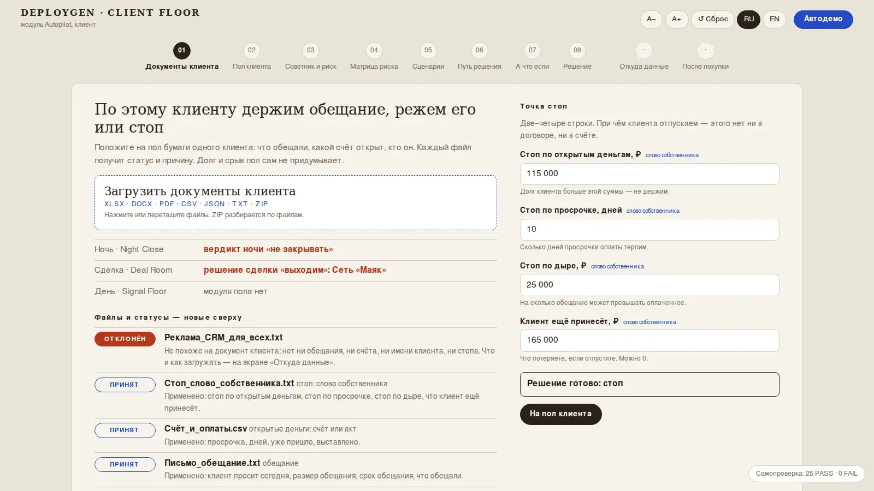The image size is (874, 491).
Task: Click вердикт ночи «не закрывать» text
Action: (268, 249)
